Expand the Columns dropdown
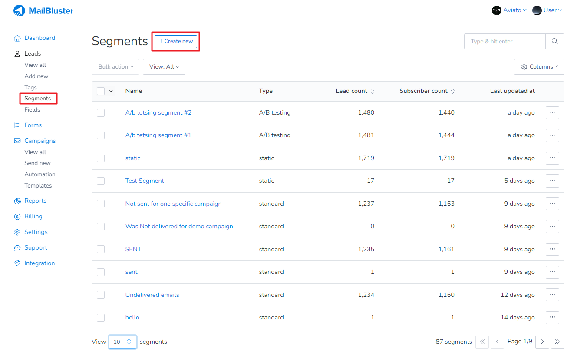This screenshot has height=362, width=577. (x=539, y=67)
